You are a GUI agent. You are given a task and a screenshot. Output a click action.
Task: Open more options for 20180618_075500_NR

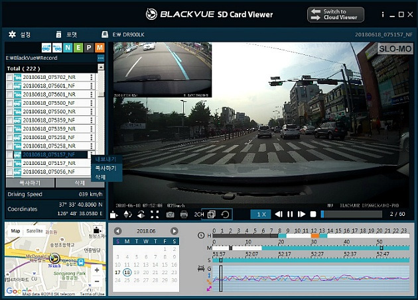click(92, 111)
